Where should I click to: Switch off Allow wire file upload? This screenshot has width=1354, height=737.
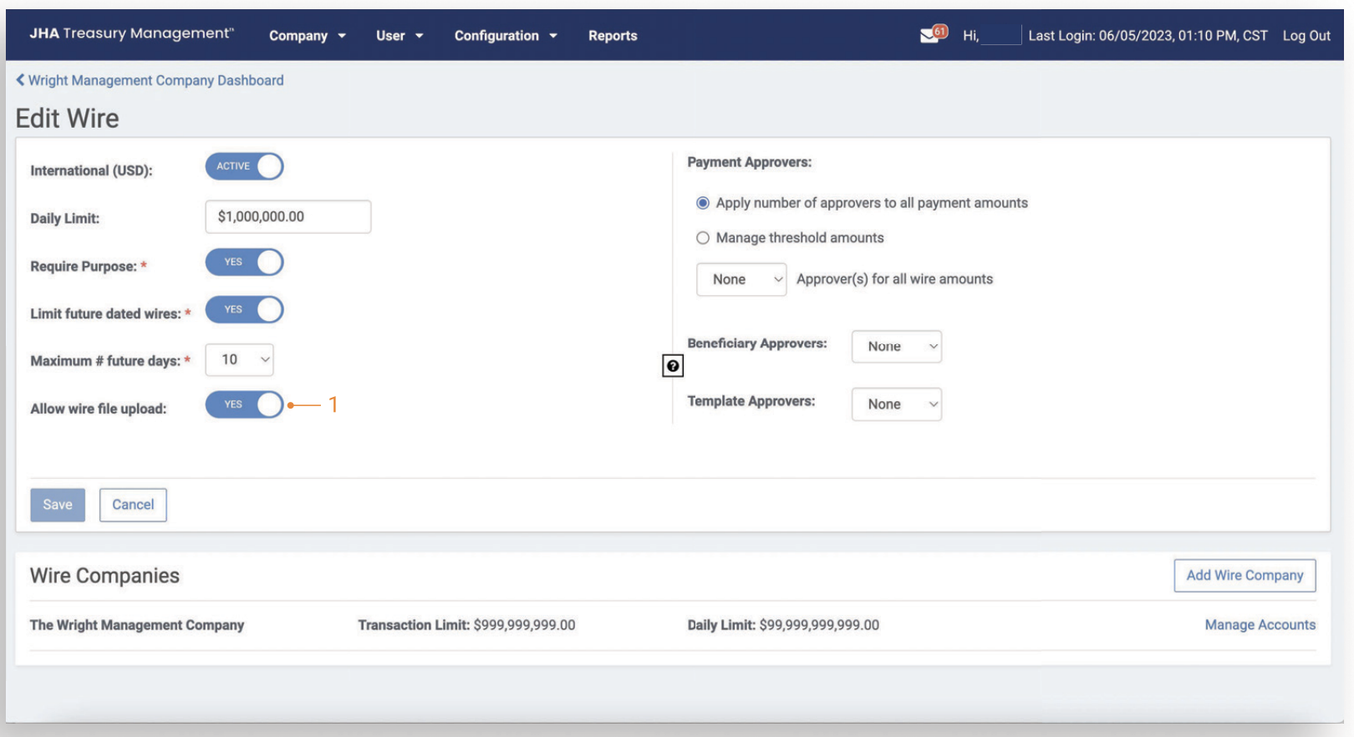pos(244,404)
